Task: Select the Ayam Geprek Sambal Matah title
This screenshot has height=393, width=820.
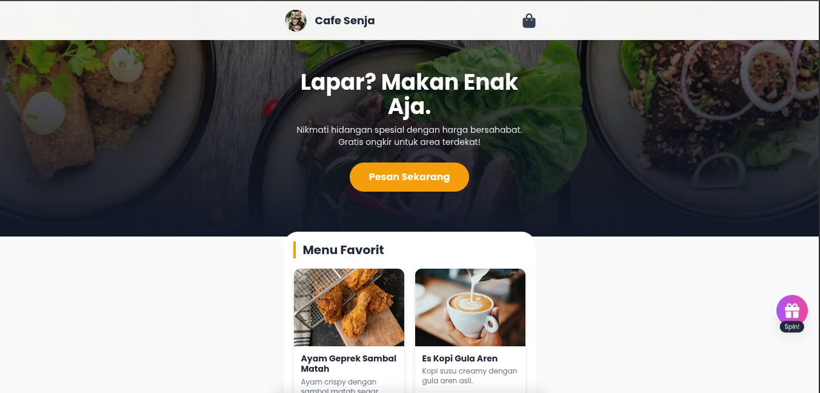Action: [348, 363]
